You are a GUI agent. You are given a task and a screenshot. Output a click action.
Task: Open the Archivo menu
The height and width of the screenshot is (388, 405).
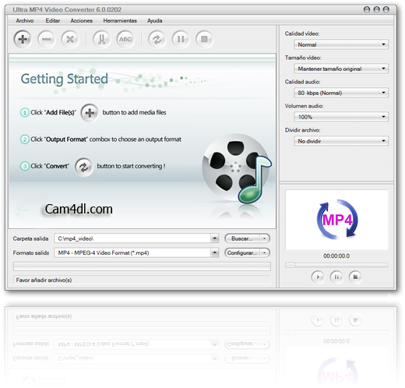(x=25, y=21)
